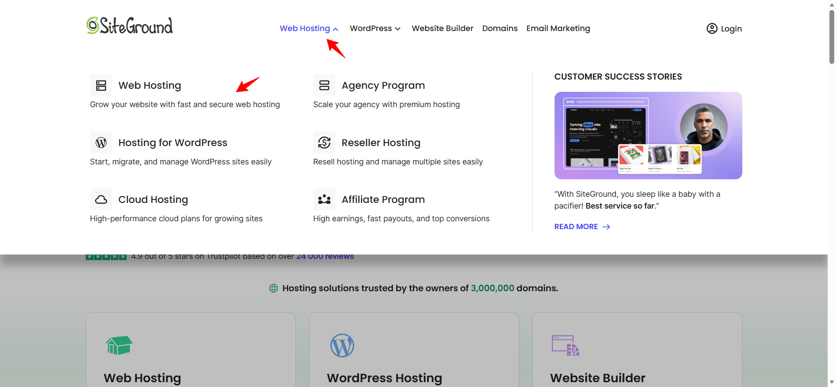
Task: Go to Website Builder nav item
Action: coord(443,28)
